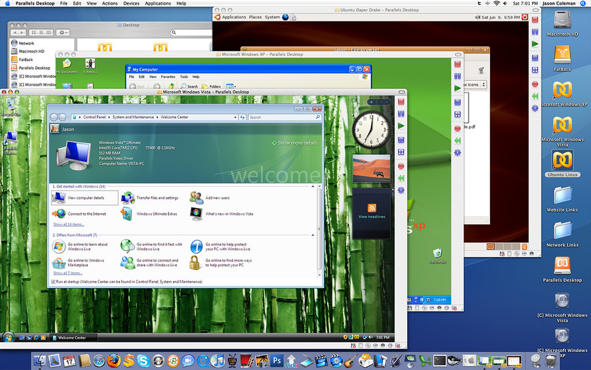Open the Devices menu in Mac menu bar
591x370 pixels.
[x=131, y=3]
